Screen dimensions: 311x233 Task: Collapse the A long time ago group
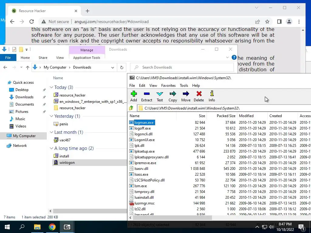[x=51, y=148]
